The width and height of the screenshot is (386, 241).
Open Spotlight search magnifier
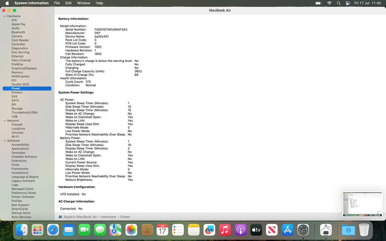coord(339,3)
